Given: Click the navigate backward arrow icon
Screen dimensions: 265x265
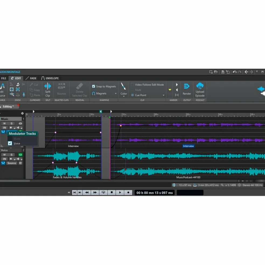Looking at the screenshot, I should click(x=246, y=72).
